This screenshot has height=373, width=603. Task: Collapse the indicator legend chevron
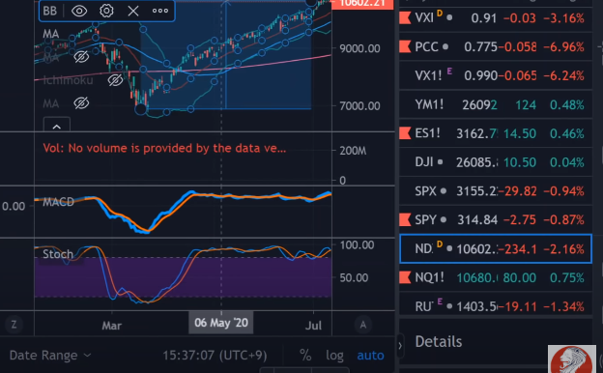(56, 126)
